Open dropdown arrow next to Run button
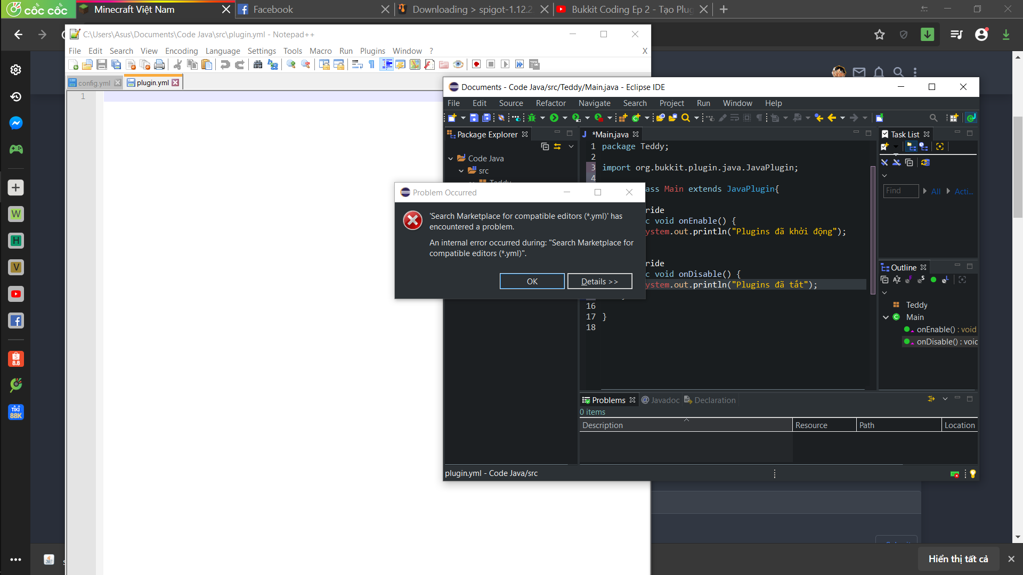Screen dimensions: 1023x575 565,118
